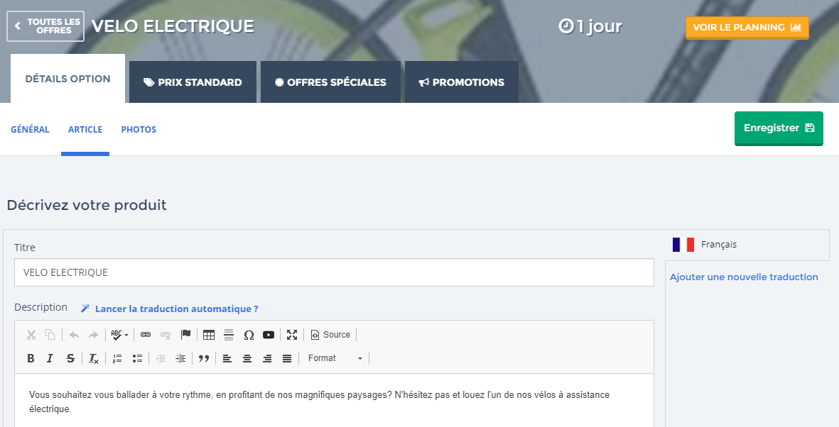Viewport: 839px width, 427px height.
Task: Switch to the Prix Standard tab
Action: (193, 82)
